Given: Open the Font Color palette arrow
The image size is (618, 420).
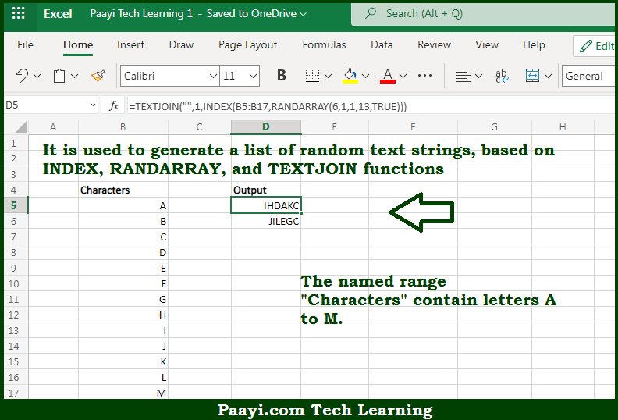Looking at the screenshot, I should coord(403,76).
